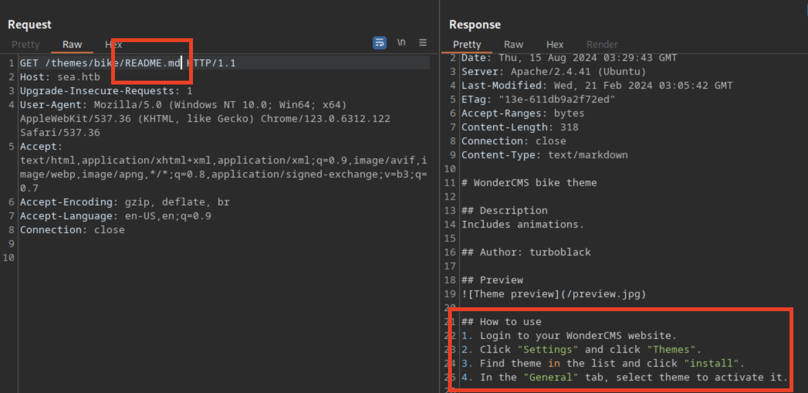Click the Connection: close request header
Screen dimensions: 808x393
72,230
